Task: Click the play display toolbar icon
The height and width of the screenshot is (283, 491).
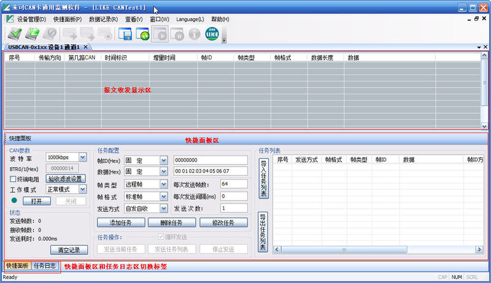Action: 160,34
